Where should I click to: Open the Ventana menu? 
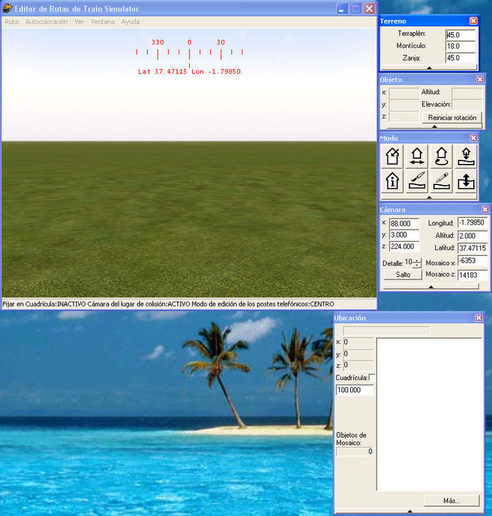coord(103,21)
